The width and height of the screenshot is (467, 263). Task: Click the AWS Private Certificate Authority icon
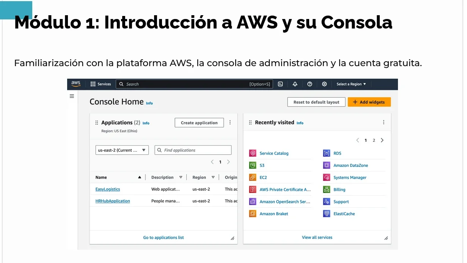[x=253, y=190]
